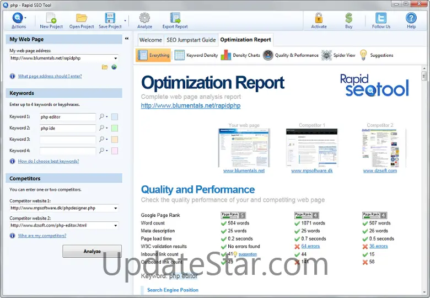Expand the Competitor website 1 dropdown
The height and width of the screenshot is (298, 430).
(115, 208)
